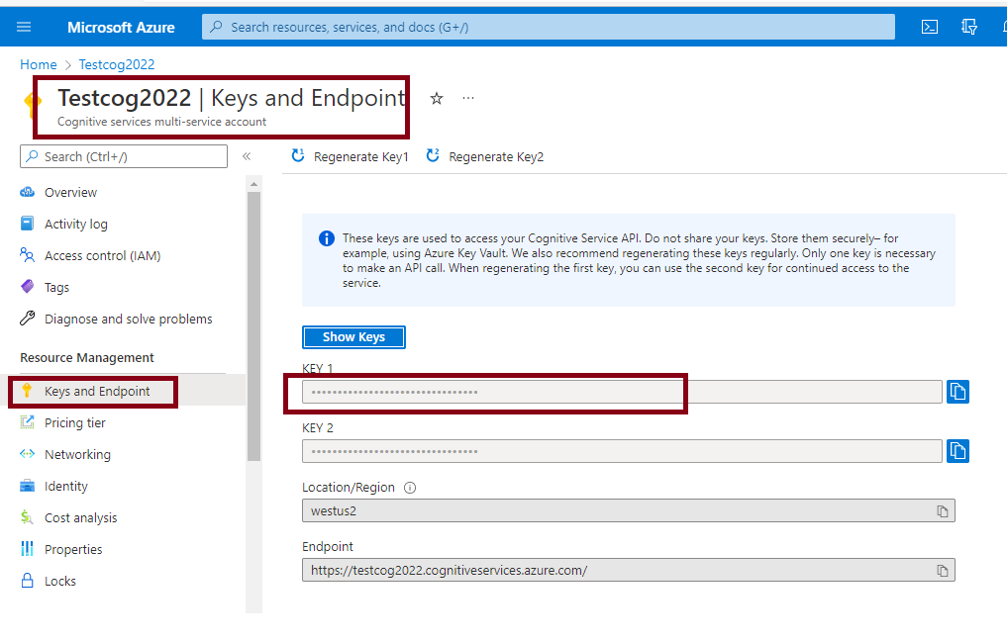Viewport: 1007px width, 643px height.
Task: Copy KEY 2 to clipboard
Action: pos(957,451)
